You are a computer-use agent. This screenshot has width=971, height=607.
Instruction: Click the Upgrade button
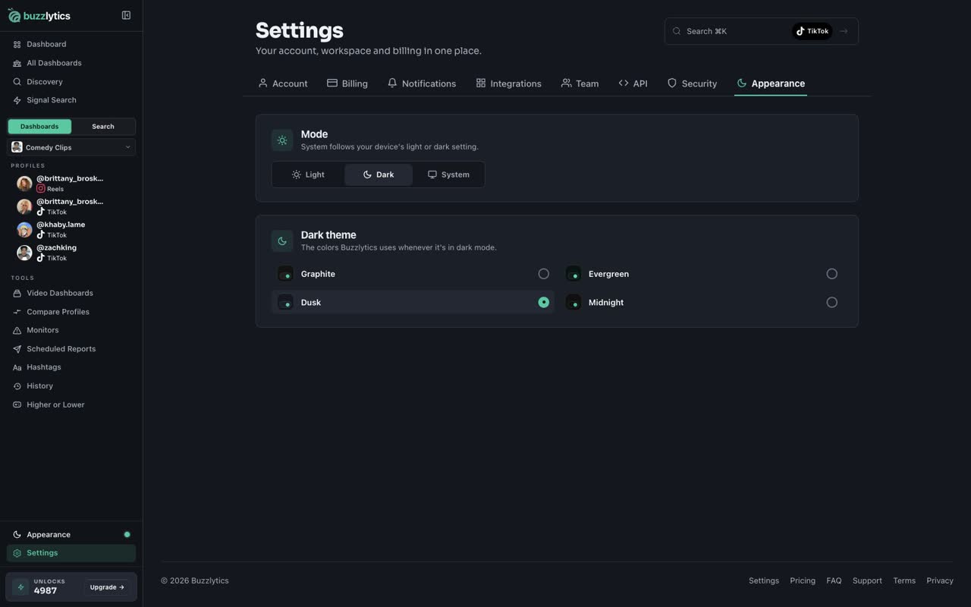coord(107,587)
